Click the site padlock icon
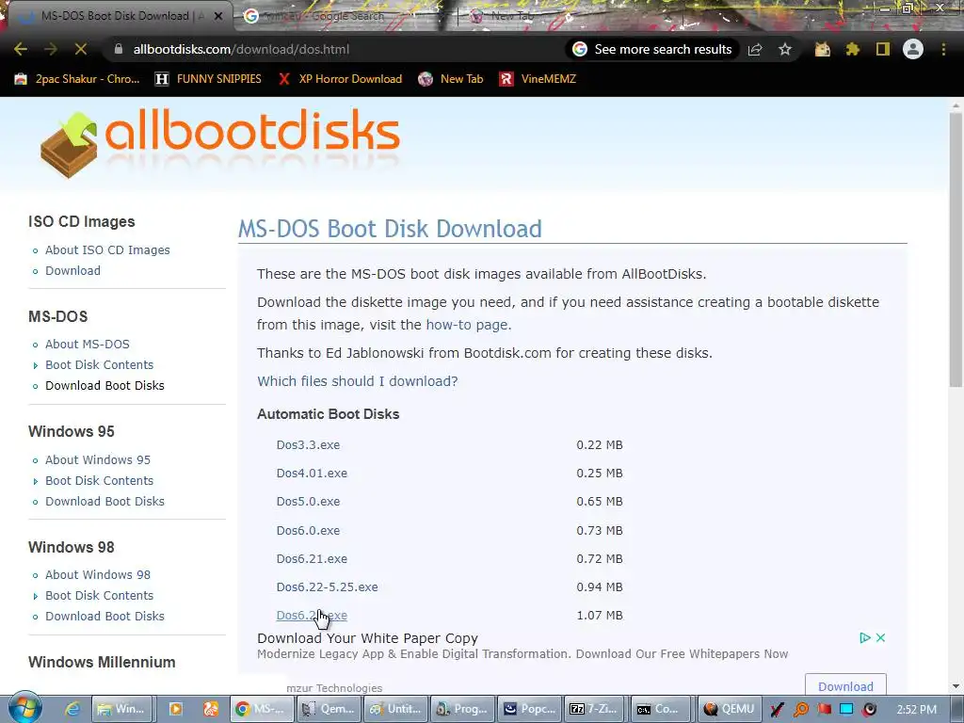 [x=118, y=49]
